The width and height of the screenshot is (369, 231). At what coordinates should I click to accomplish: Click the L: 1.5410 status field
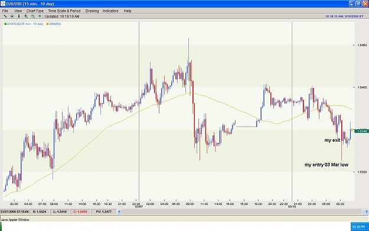coord(60,212)
